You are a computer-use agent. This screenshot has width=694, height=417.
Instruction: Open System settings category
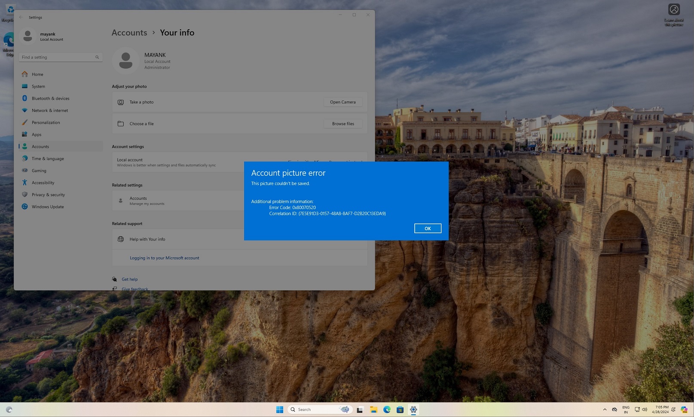tap(61, 86)
